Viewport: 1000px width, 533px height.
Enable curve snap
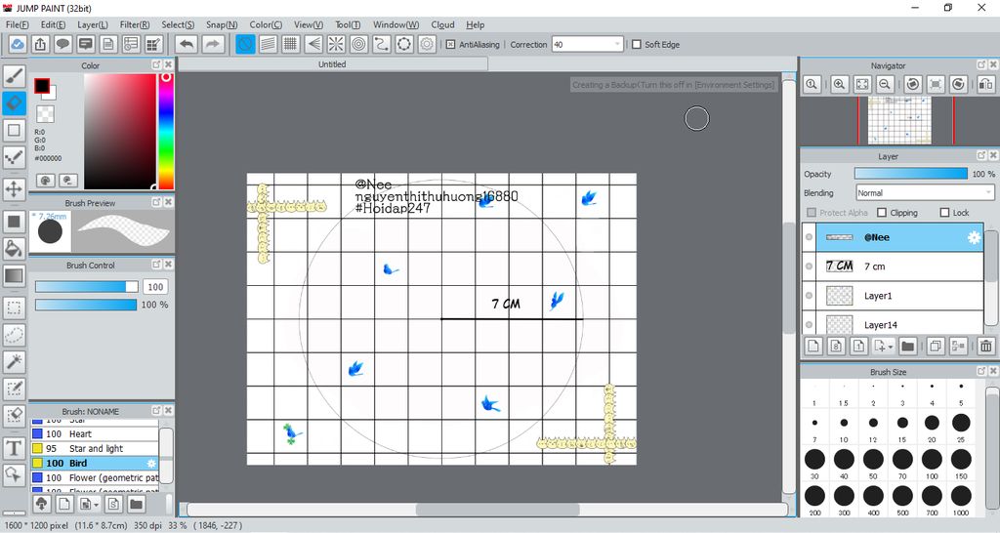click(x=382, y=44)
